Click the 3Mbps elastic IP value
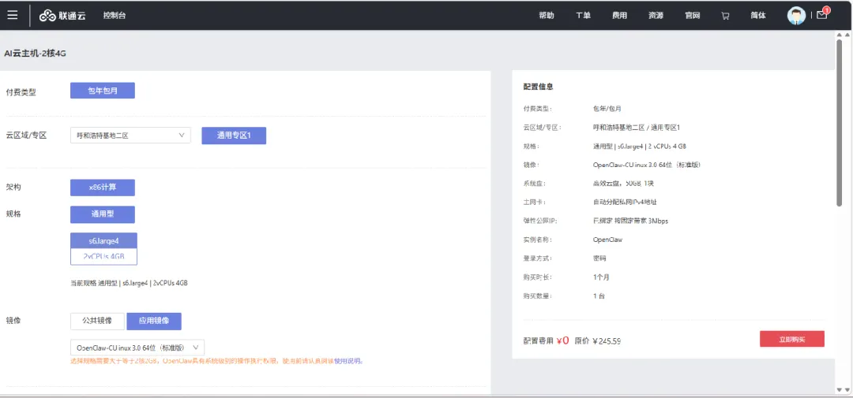853x398 pixels. pos(630,221)
